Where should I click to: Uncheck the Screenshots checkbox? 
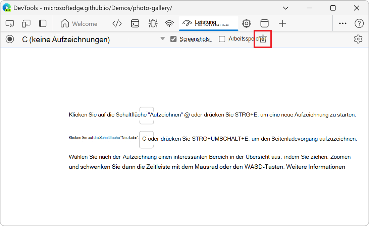173,39
